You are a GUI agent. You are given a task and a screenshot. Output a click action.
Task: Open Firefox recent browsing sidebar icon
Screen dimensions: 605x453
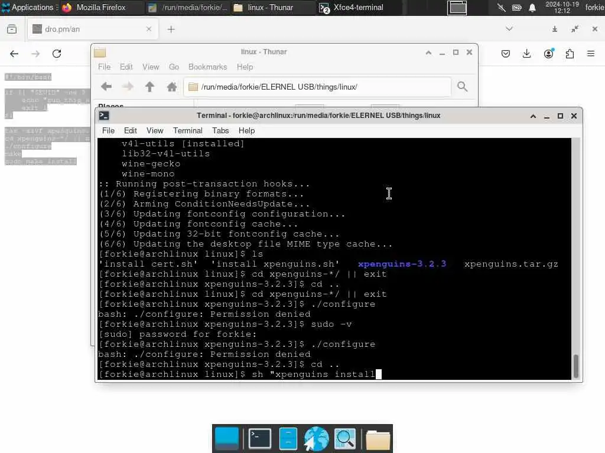[12, 29]
